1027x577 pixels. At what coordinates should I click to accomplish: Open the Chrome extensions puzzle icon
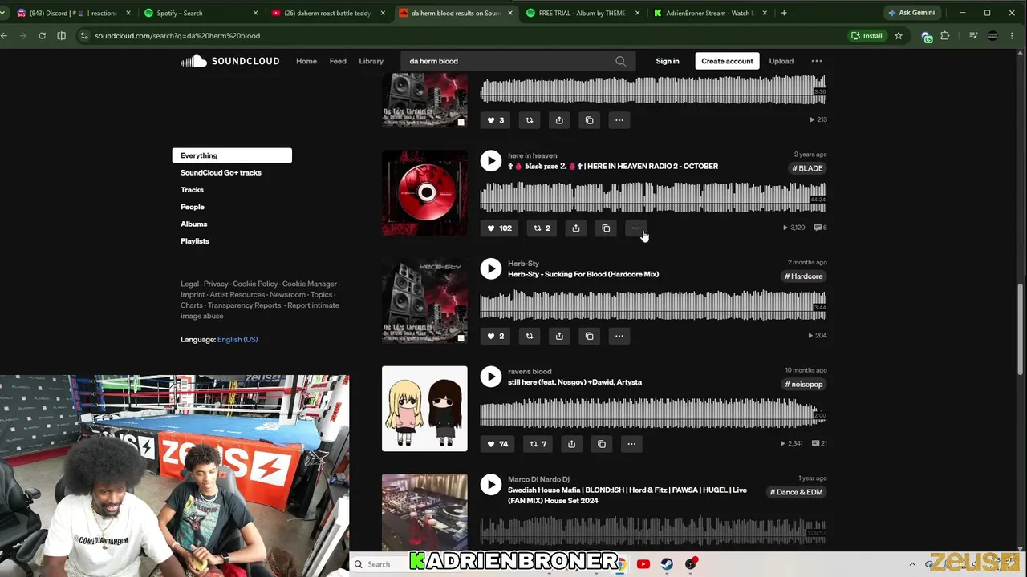coord(945,35)
